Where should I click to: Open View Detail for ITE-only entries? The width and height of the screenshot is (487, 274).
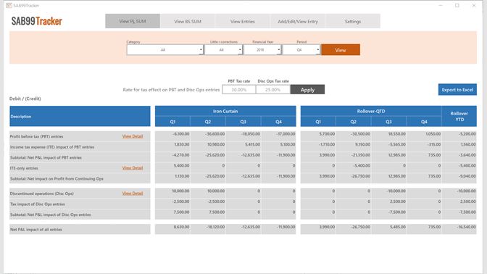[x=133, y=167]
